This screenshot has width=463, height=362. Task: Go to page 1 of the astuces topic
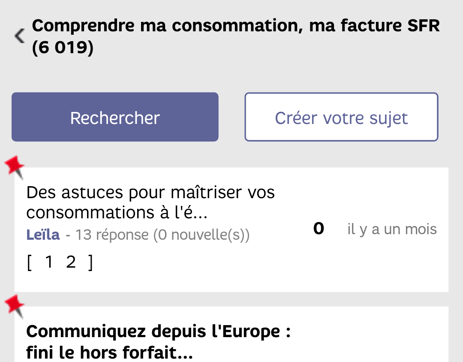point(49,262)
